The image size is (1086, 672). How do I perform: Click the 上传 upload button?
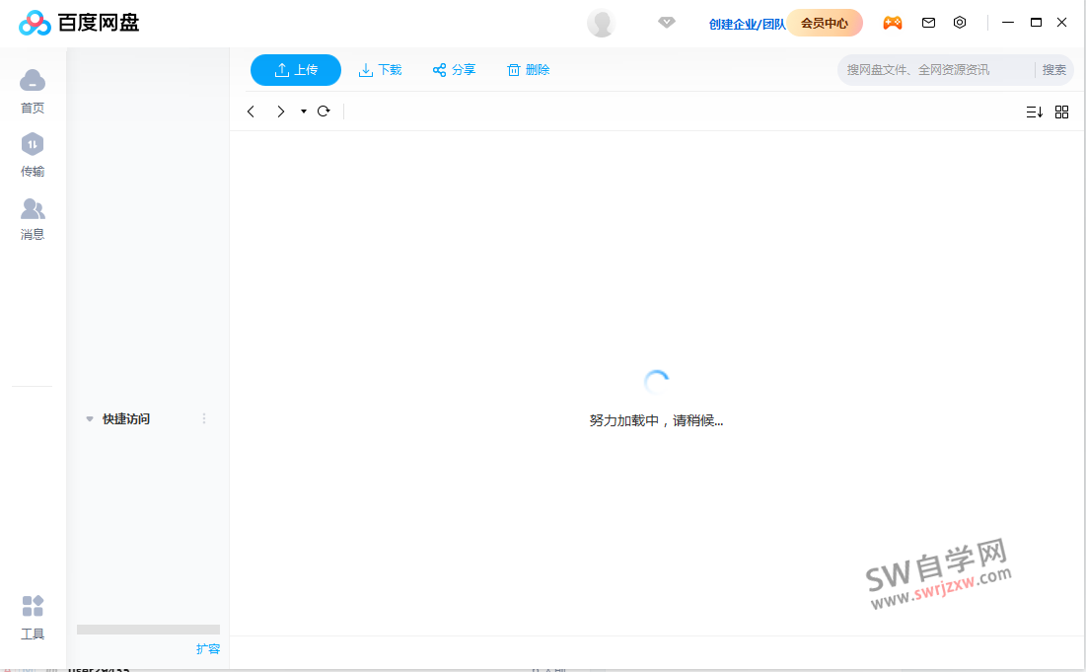[296, 70]
